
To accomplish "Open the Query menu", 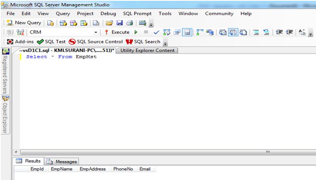I will tap(63, 13).
